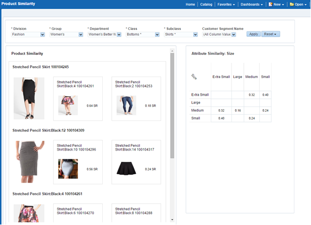The height and width of the screenshot is (225, 311).
Task: Click the New document icon
Action: click(270, 4)
